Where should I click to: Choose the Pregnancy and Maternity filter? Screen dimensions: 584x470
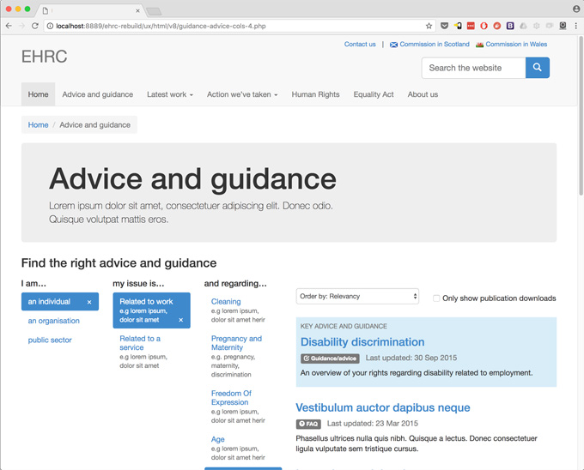236,343
